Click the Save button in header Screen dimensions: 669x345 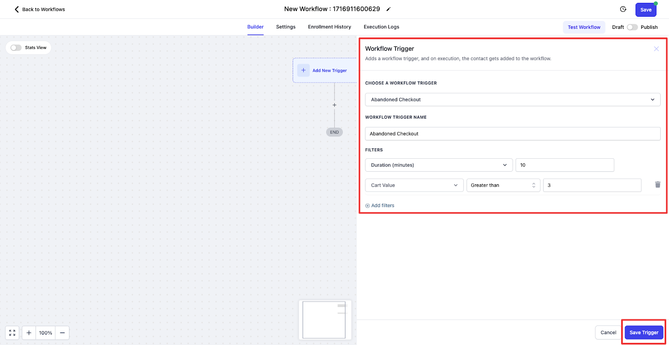coord(646,10)
